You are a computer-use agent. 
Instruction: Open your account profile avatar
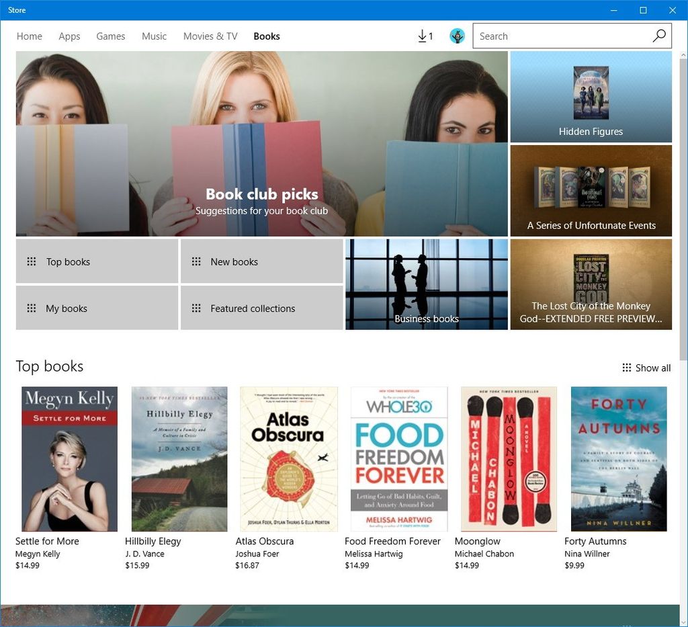457,36
